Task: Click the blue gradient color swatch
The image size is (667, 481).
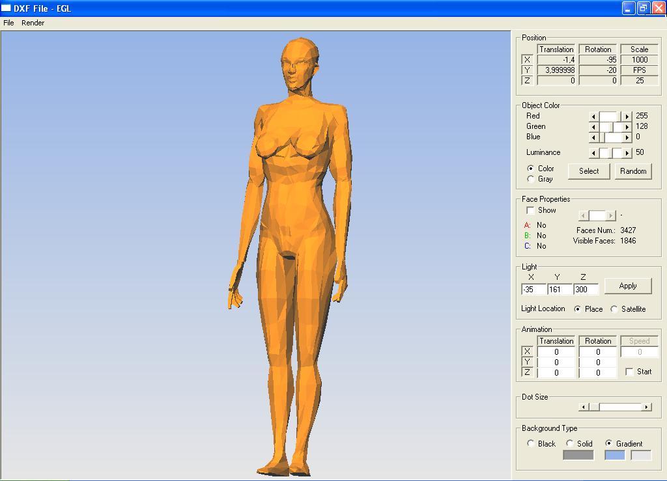Action: (615, 455)
